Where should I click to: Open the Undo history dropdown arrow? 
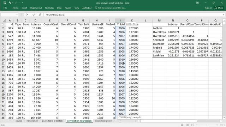[x=13, y=3]
